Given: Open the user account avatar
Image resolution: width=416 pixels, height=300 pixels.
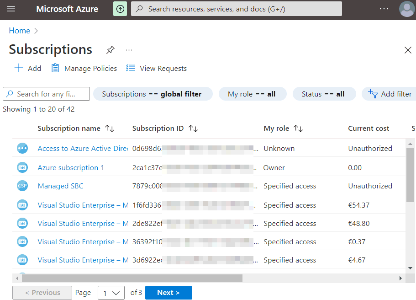Looking at the screenshot, I should click(407, 9).
